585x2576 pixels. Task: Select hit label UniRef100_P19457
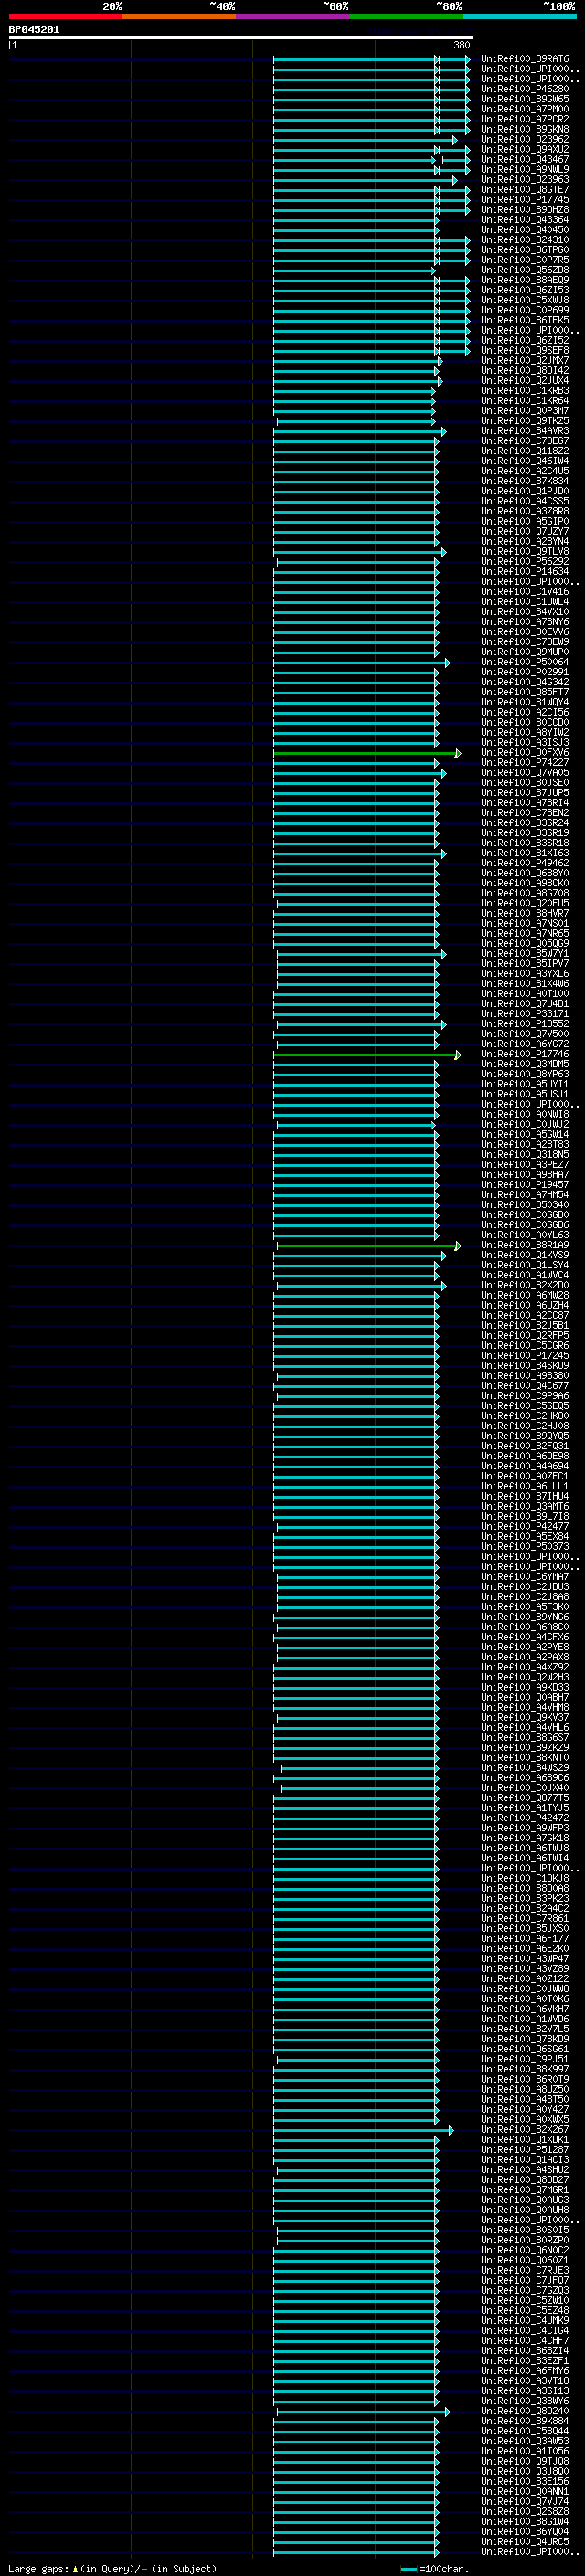pos(525,1185)
